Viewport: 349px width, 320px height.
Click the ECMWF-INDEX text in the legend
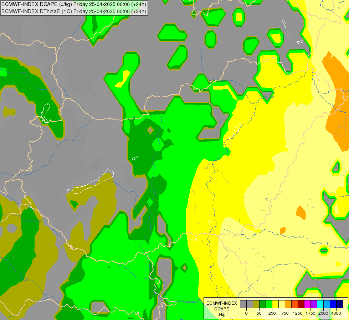click(x=222, y=303)
